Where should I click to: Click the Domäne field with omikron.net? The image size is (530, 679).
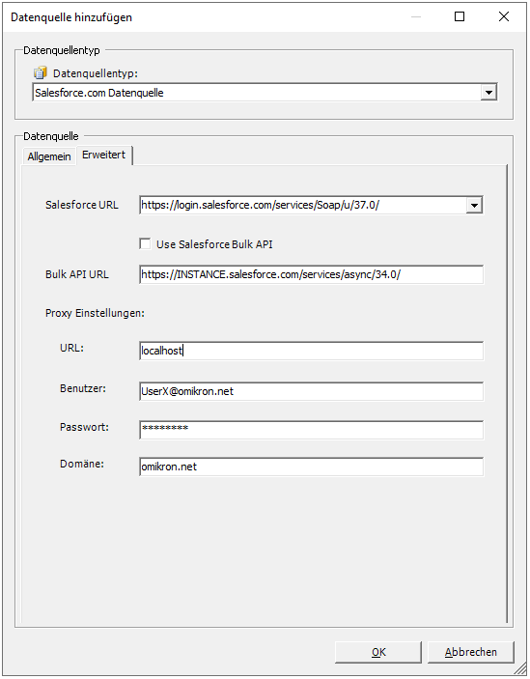pos(311,467)
